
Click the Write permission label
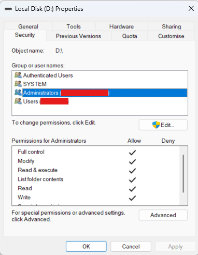pos(24,197)
